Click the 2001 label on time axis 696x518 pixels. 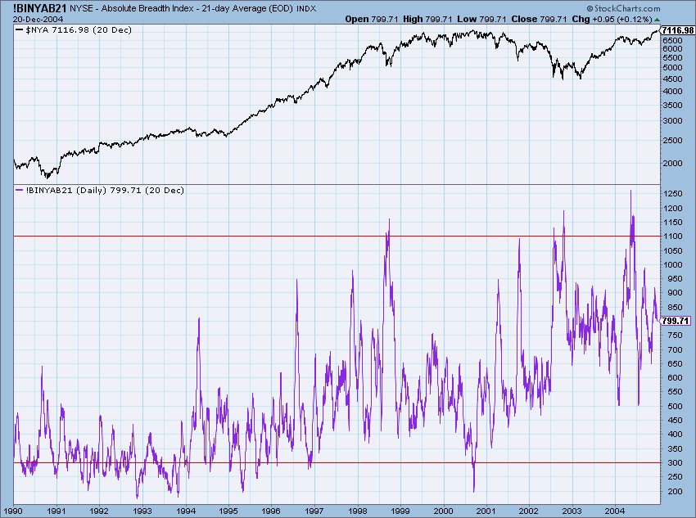487,511
